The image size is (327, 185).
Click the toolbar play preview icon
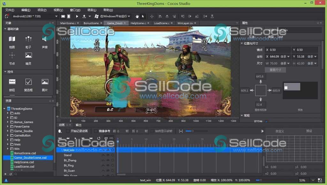[x=77, y=16]
